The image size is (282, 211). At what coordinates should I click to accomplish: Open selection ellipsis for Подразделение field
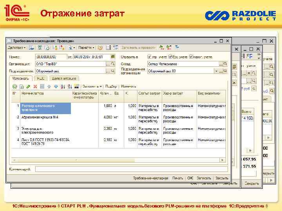[x=108, y=71]
